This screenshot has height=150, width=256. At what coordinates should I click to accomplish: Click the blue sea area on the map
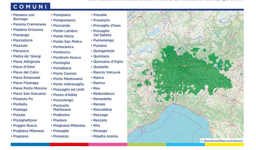(x=179, y=125)
